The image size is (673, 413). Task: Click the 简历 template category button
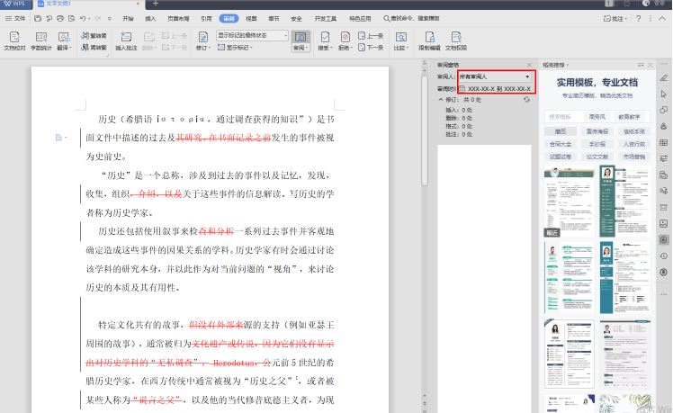(561, 131)
